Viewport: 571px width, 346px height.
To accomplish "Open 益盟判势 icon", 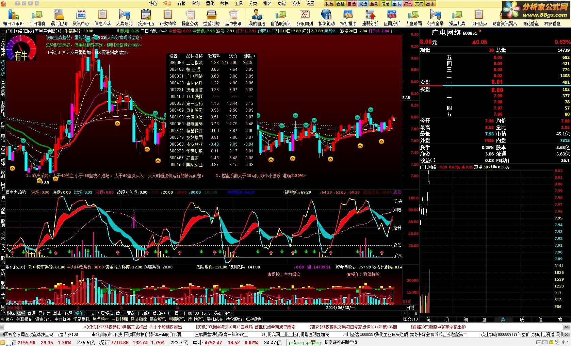I will tap(211, 18).
